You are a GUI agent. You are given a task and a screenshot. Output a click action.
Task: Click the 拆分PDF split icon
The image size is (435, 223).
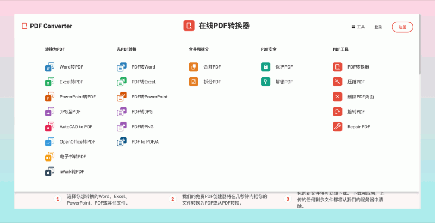194,82
